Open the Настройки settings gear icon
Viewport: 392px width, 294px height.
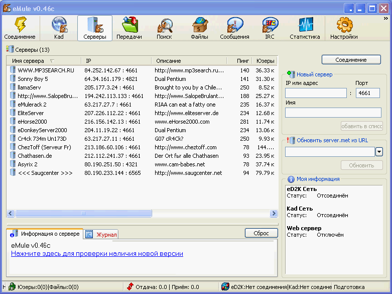coord(344,25)
